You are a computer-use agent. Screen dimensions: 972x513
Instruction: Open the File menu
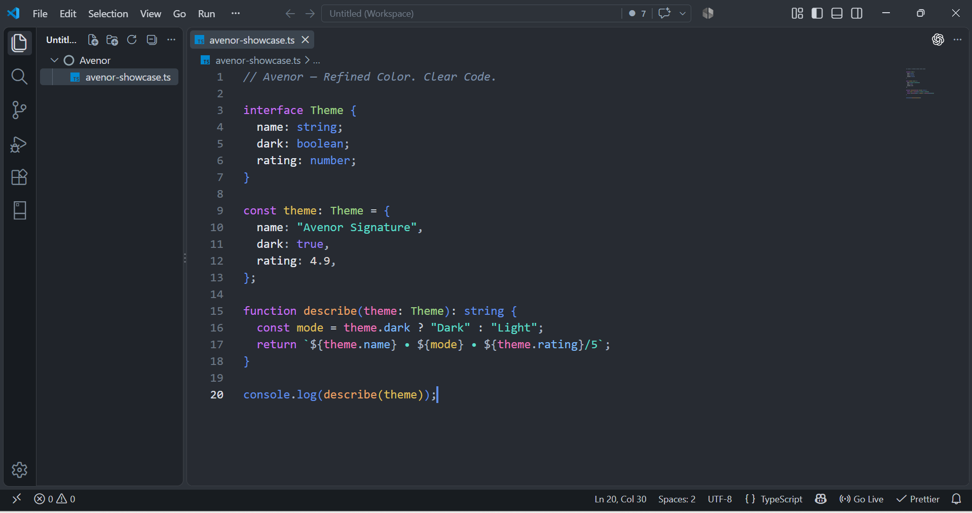point(40,14)
